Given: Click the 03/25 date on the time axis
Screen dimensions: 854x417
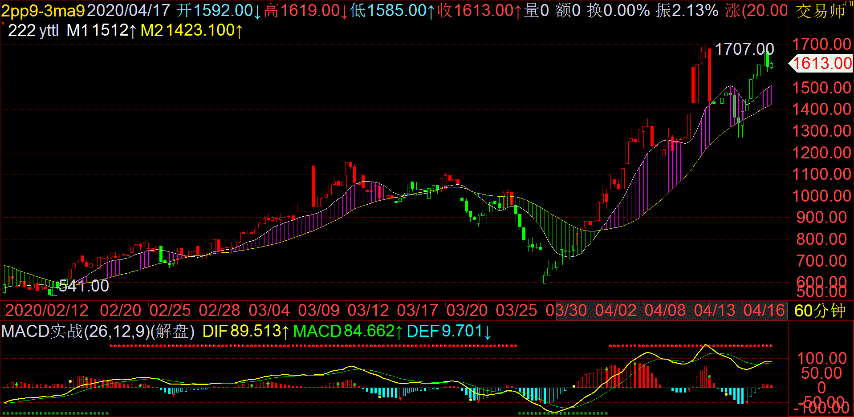Looking at the screenshot, I should tap(516, 310).
